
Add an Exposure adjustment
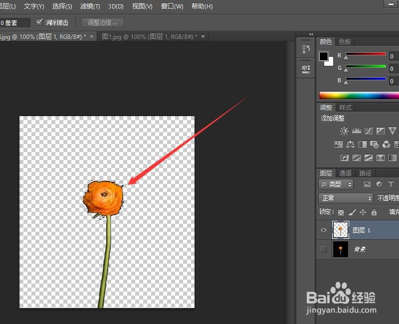pos(381,131)
